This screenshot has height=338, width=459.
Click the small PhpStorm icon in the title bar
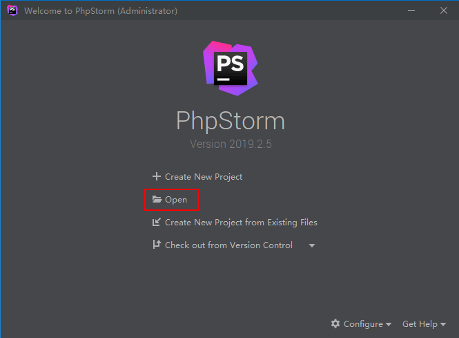pos(12,10)
